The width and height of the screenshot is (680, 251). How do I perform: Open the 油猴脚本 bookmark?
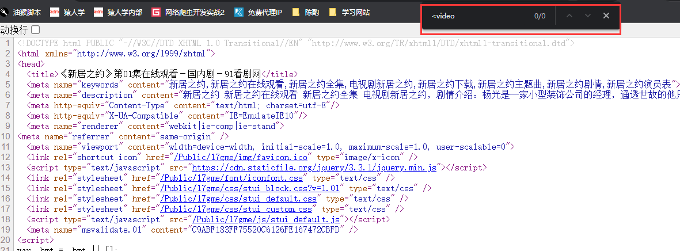23,12
